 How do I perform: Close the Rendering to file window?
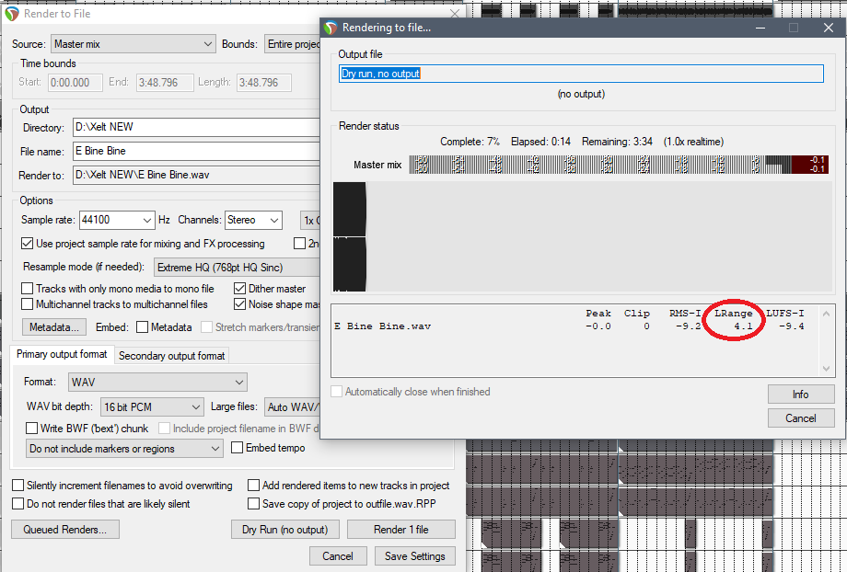pos(828,28)
